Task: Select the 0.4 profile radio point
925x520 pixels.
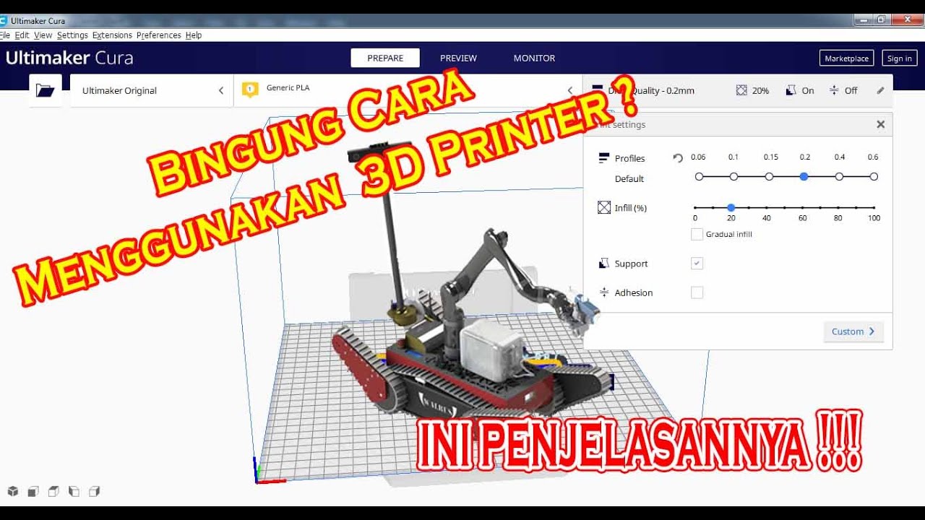Action: (839, 176)
